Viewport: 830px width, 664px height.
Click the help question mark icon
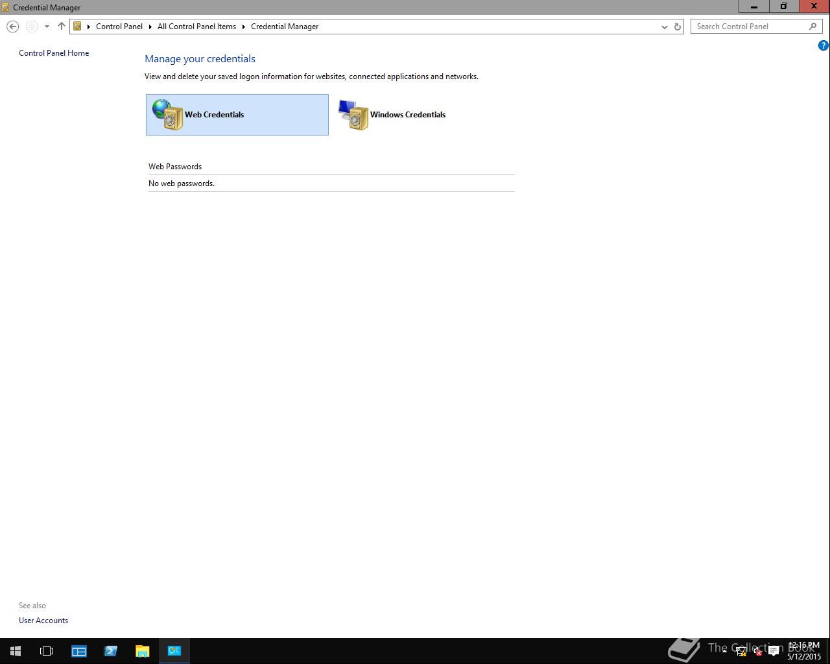[x=823, y=45]
